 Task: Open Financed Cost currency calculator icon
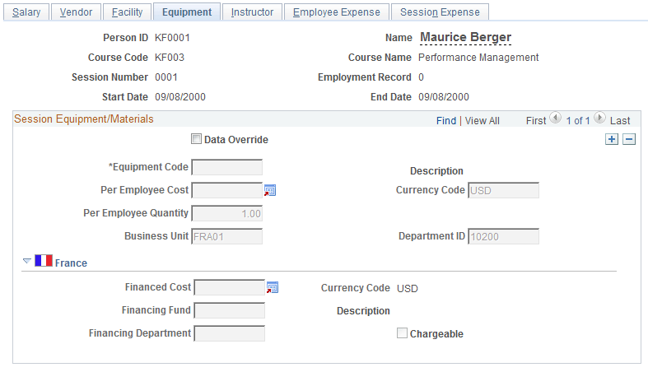tap(273, 287)
